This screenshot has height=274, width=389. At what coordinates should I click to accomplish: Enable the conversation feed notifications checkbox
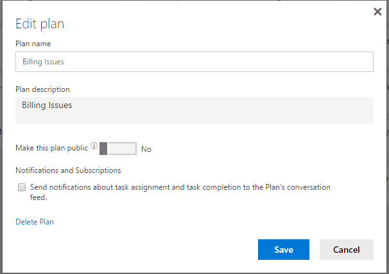pos(22,187)
